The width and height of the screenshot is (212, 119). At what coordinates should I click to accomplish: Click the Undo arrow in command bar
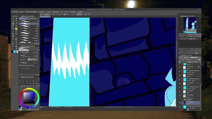click(x=53, y=14)
